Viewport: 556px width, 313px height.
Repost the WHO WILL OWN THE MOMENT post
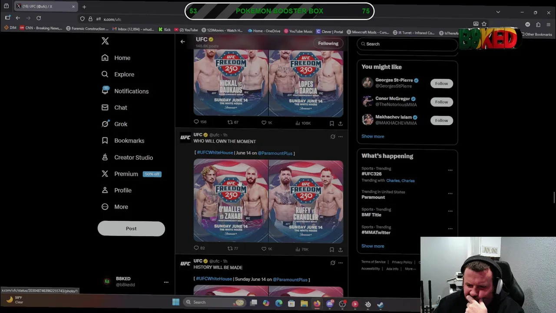pyautogui.click(x=233, y=249)
